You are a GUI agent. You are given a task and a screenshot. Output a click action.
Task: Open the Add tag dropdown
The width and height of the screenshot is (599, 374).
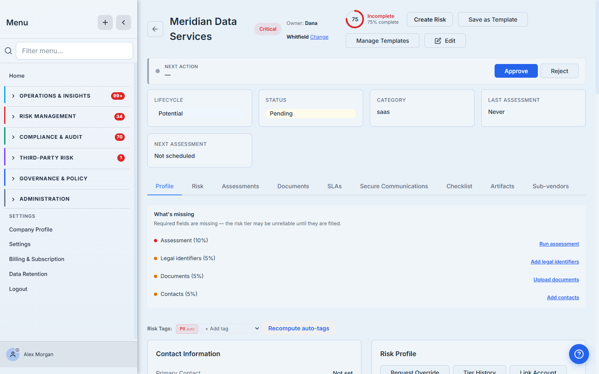[x=231, y=329]
